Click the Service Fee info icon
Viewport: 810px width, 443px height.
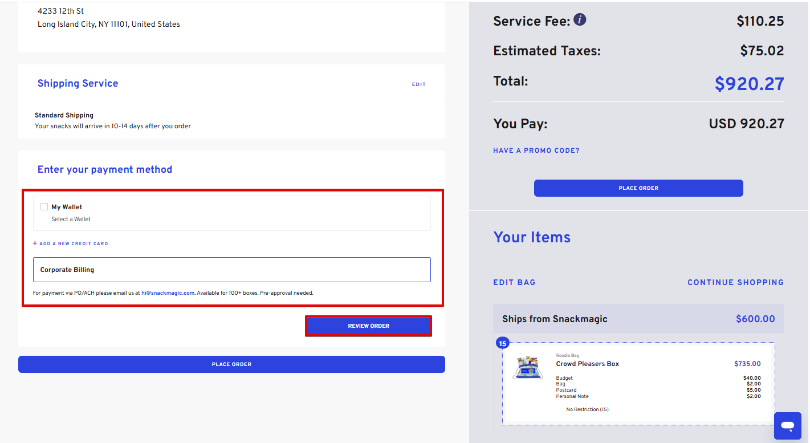click(x=580, y=20)
